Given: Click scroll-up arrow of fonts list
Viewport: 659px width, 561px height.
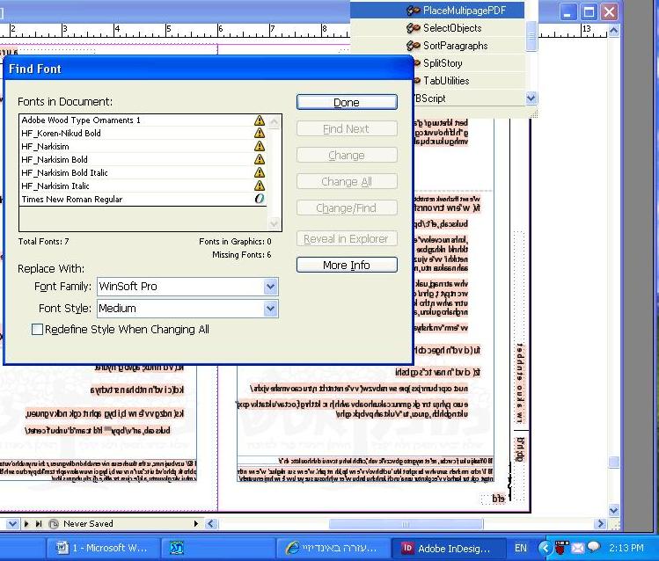Looking at the screenshot, I should [274, 122].
